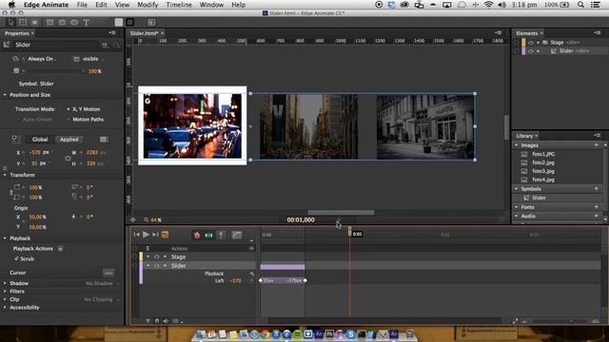Open the File menu
The height and width of the screenshot is (342, 609).
click(82, 5)
